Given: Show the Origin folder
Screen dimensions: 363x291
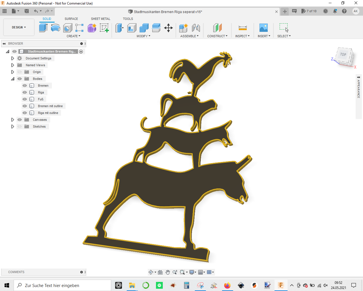Looking at the screenshot, I should pyautogui.click(x=20, y=72).
